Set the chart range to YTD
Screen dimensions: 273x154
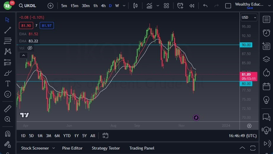(67, 136)
